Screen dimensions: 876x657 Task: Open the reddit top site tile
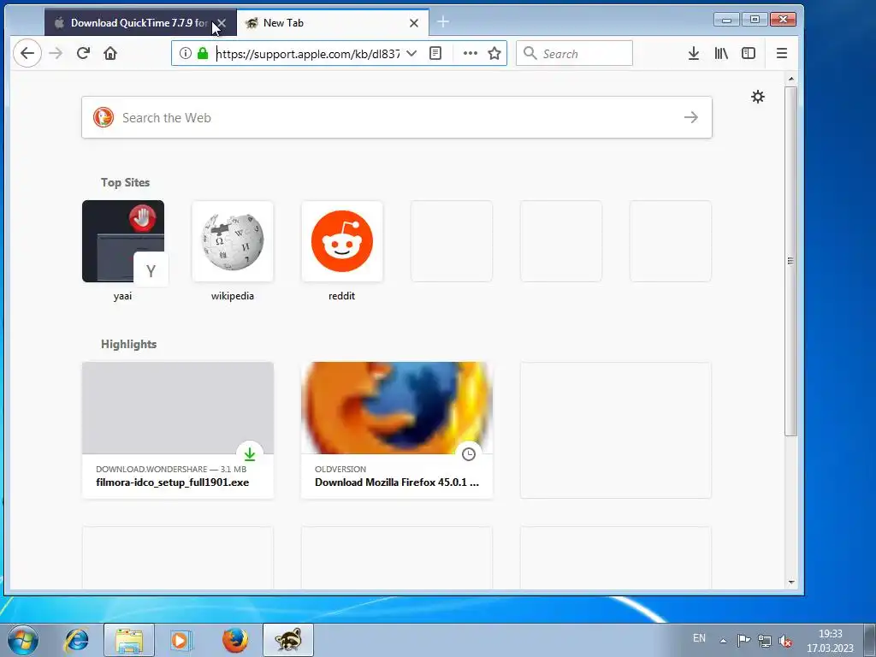click(342, 241)
